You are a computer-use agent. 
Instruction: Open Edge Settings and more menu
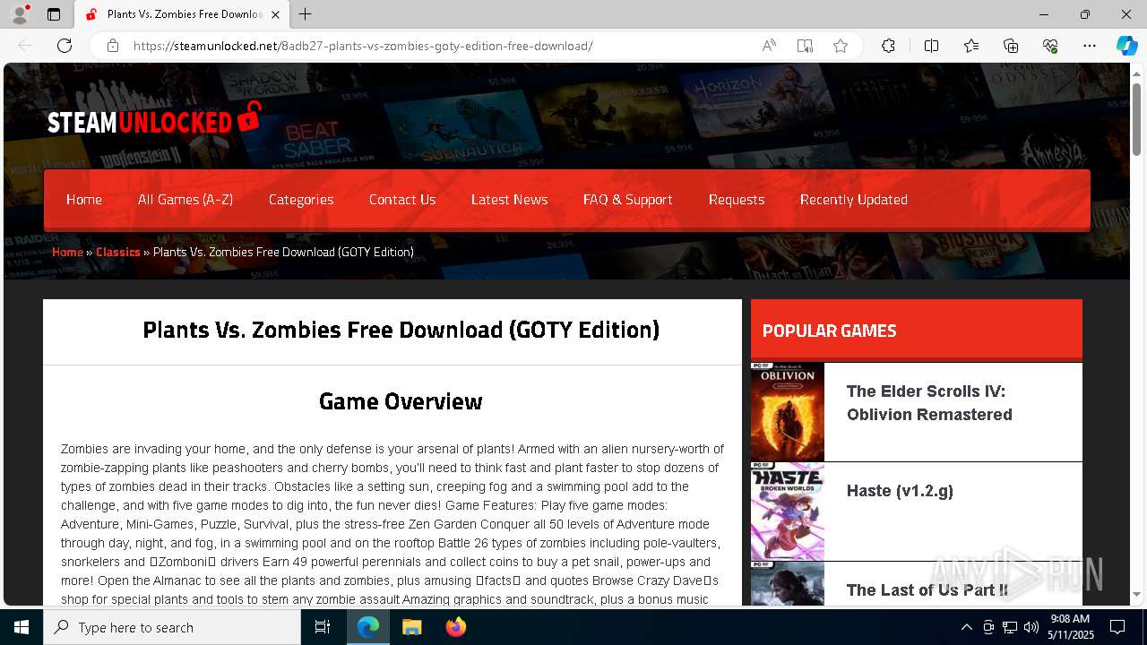(1090, 46)
